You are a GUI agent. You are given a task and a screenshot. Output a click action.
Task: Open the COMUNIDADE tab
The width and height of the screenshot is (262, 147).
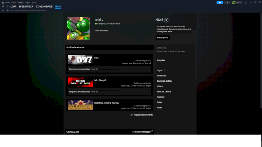click(44, 7)
